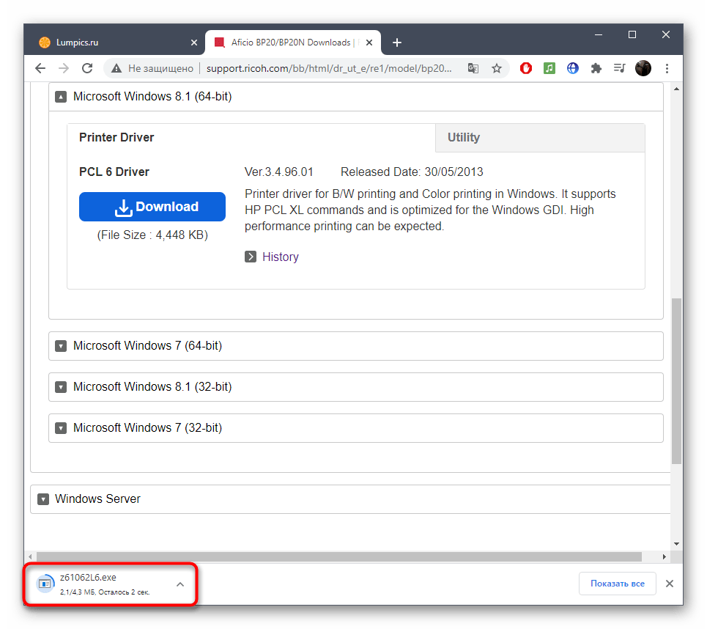The width and height of the screenshot is (707, 629).
Task: Click the vertical scrollbar thumb
Action: click(x=676, y=381)
